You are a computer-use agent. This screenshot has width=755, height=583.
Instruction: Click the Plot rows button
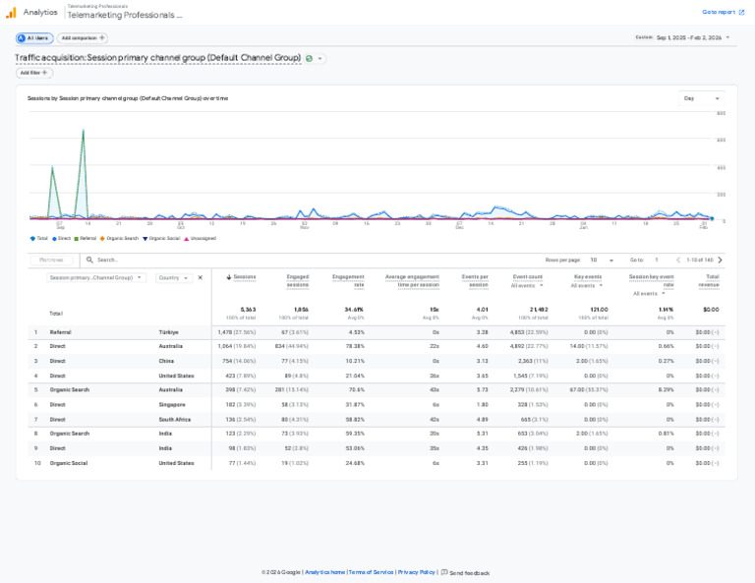coord(51,260)
